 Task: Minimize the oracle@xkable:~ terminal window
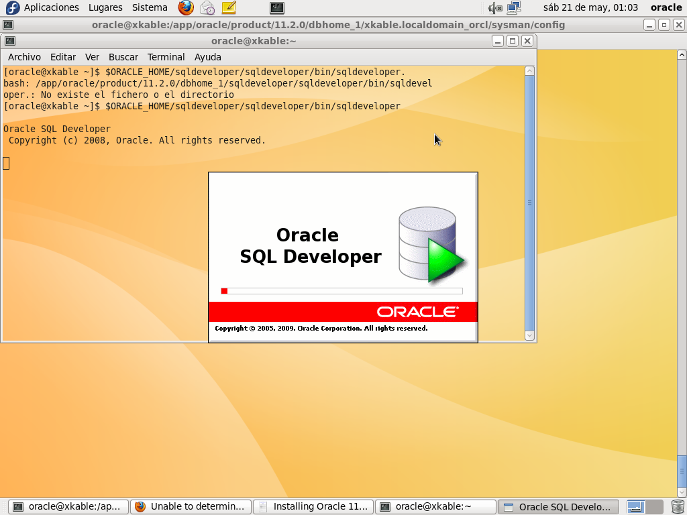click(x=497, y=41)
